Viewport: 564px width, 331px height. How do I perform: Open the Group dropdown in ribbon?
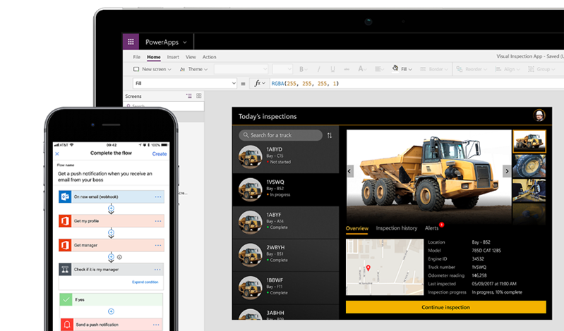coord(541,69)
